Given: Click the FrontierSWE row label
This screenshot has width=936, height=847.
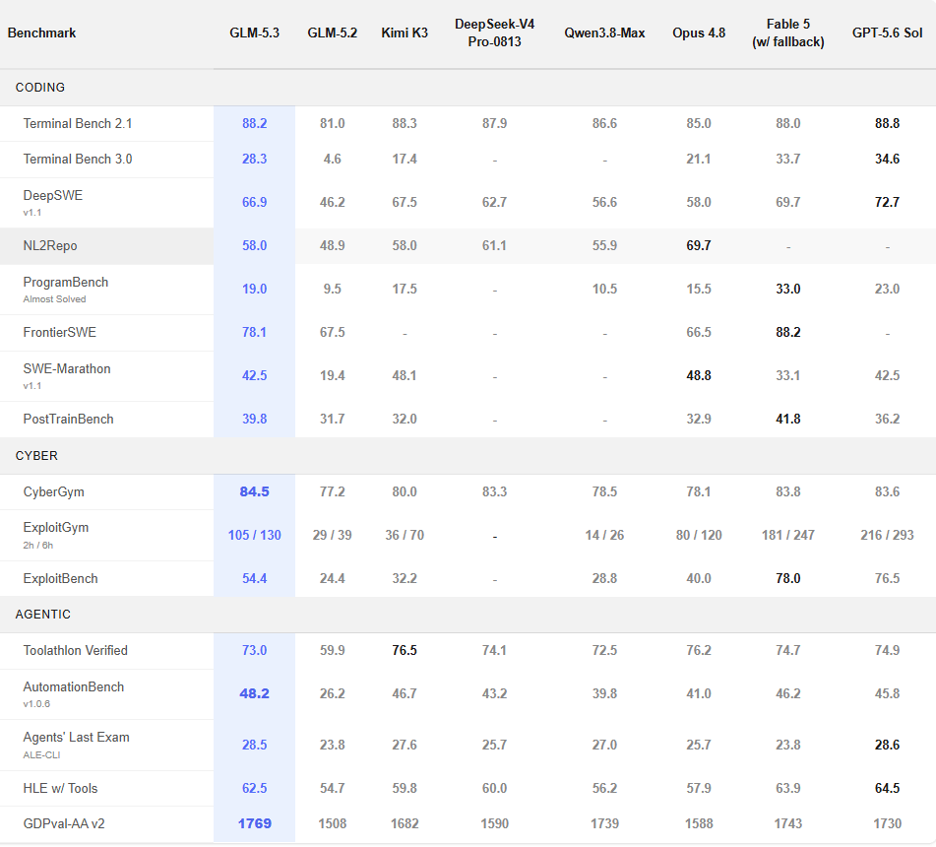Looking at the screenshot, I should (60, 332).
